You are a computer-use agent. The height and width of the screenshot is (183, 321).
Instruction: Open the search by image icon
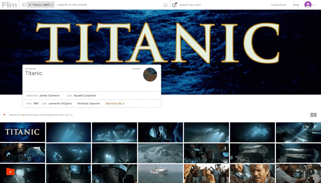(165, 5)
